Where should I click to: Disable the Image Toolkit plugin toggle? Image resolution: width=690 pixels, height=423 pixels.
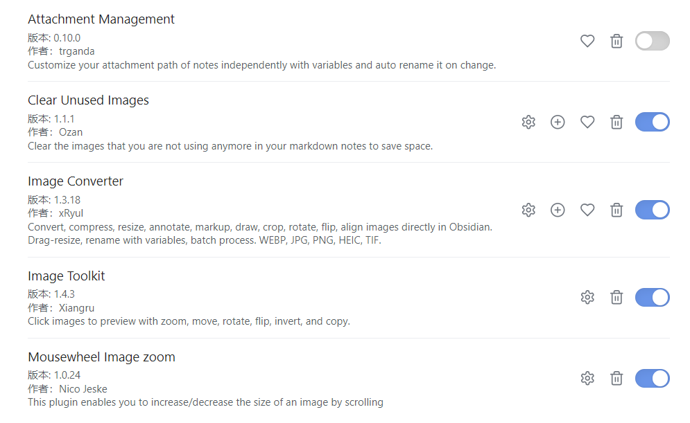point(652,297)
